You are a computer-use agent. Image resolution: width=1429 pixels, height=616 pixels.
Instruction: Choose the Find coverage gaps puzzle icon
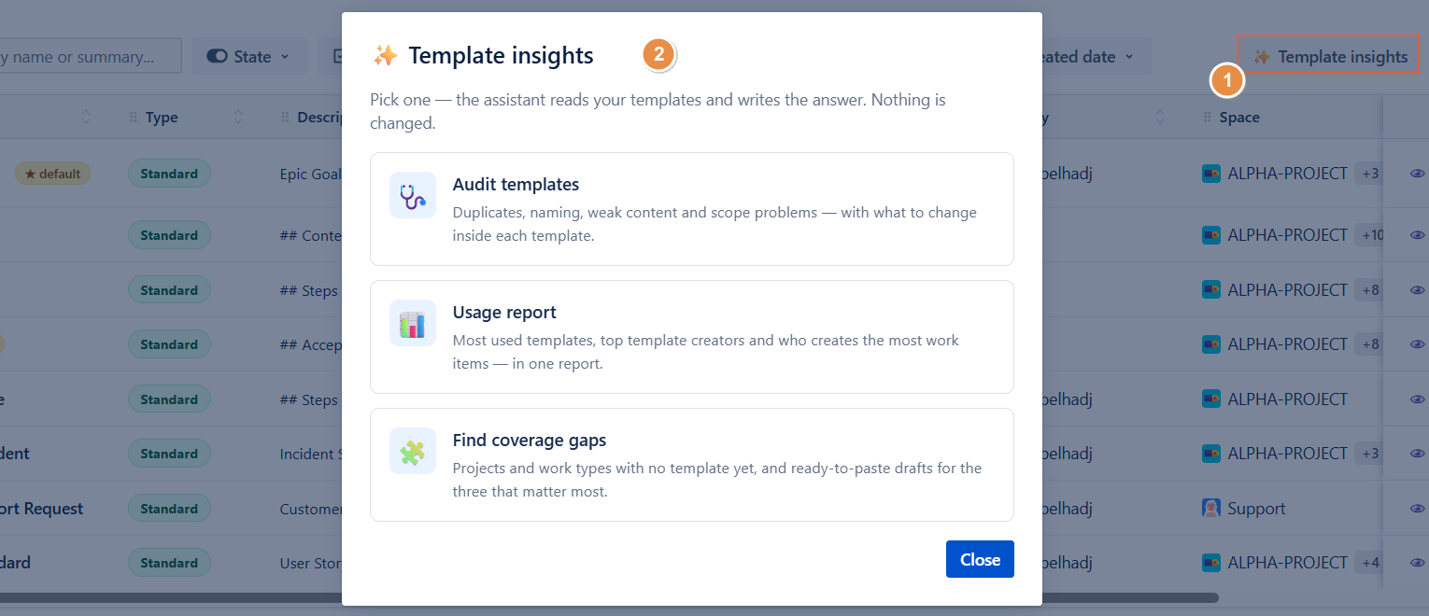click(413, 451)
